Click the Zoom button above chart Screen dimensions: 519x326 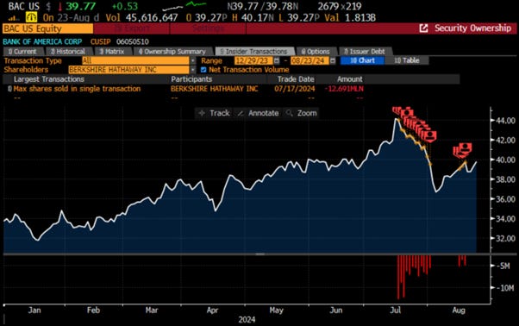301,113
